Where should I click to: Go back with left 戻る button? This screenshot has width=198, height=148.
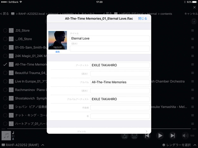[x=5, y=14]
